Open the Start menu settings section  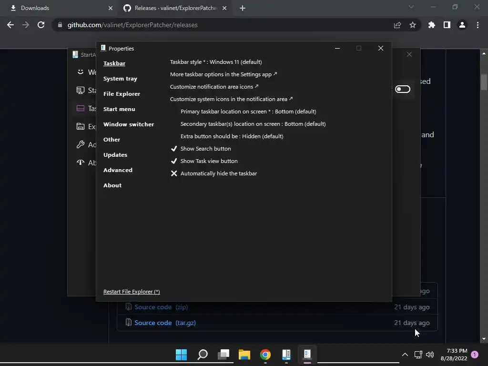(x=119, y=109)
